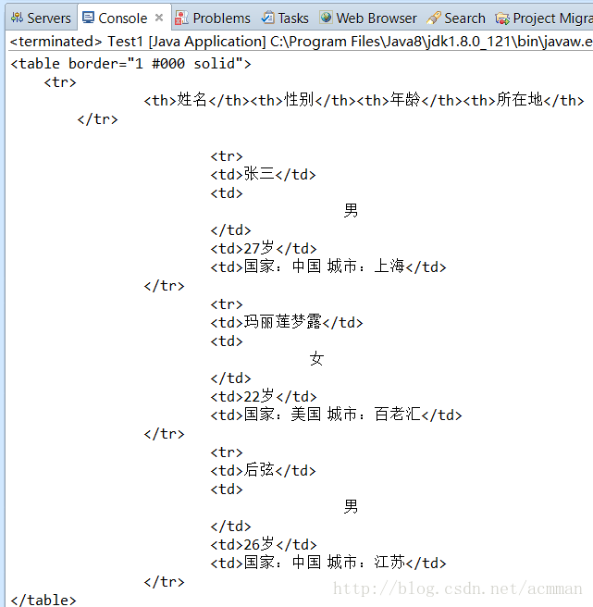Click the Search flashlight icon
Image resolution: width=593 pixels, height=607 pixels.
[434, 18]
